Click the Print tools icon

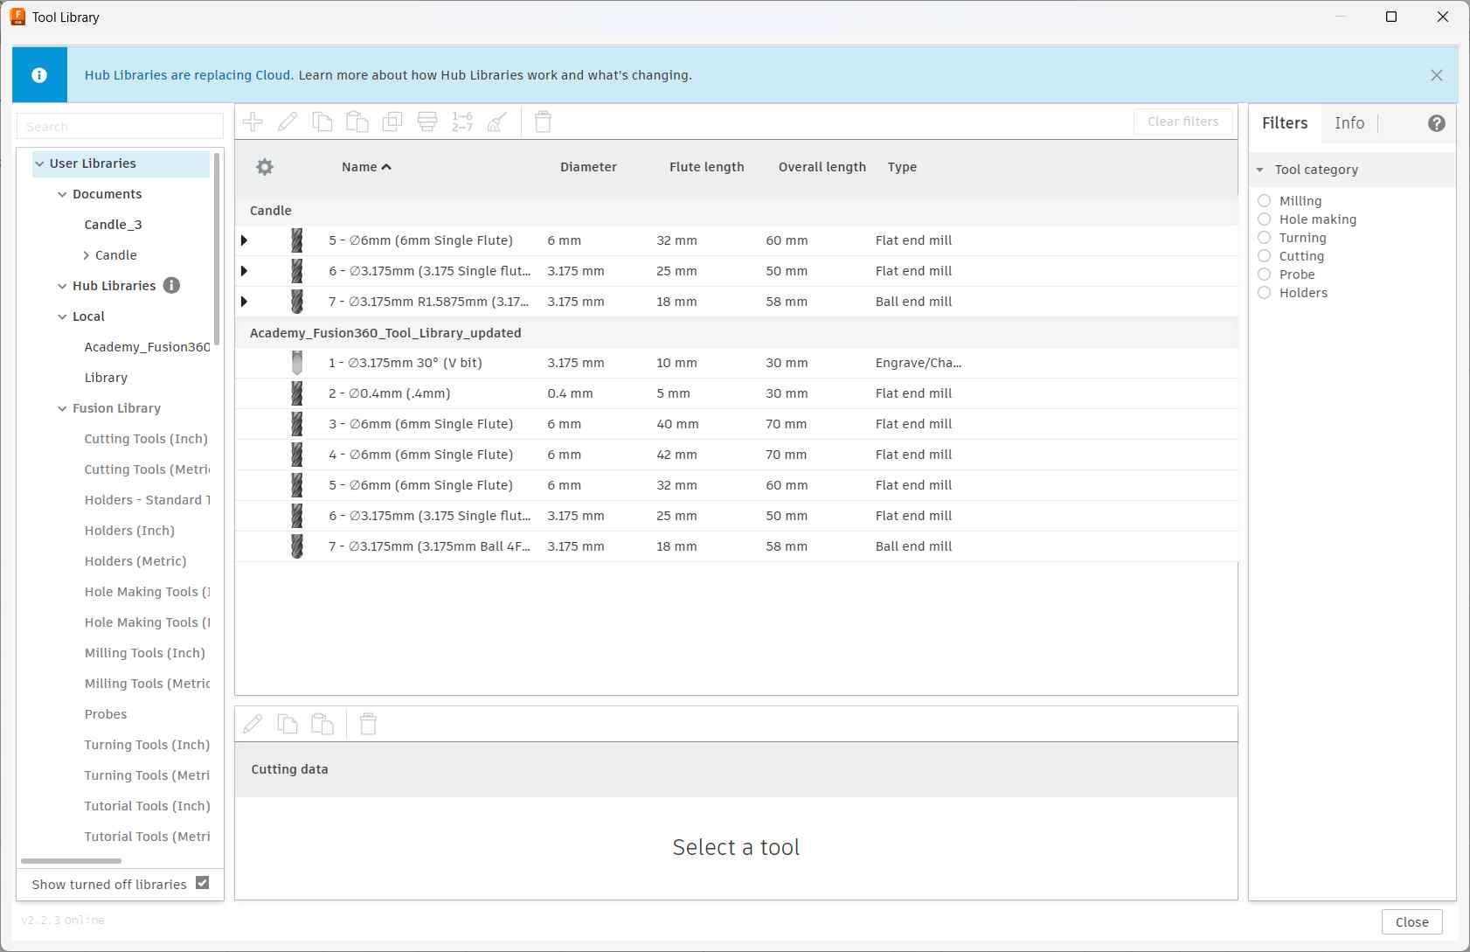tap(427, 122)
